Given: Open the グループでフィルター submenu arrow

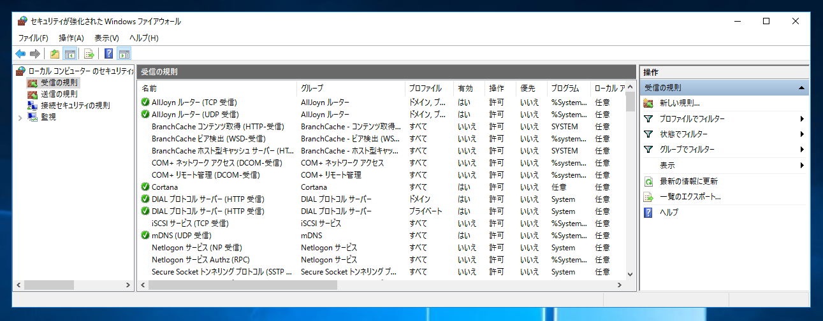Looking at the screenshot, I should [x=802, y=150].
